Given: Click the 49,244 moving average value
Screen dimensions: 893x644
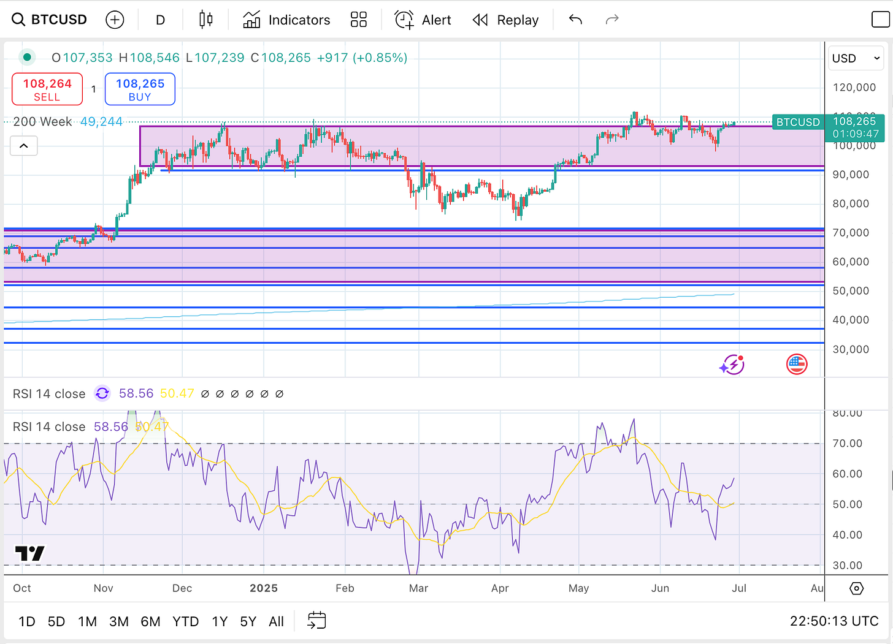Looking at the screenshot, I should point(101,121).
